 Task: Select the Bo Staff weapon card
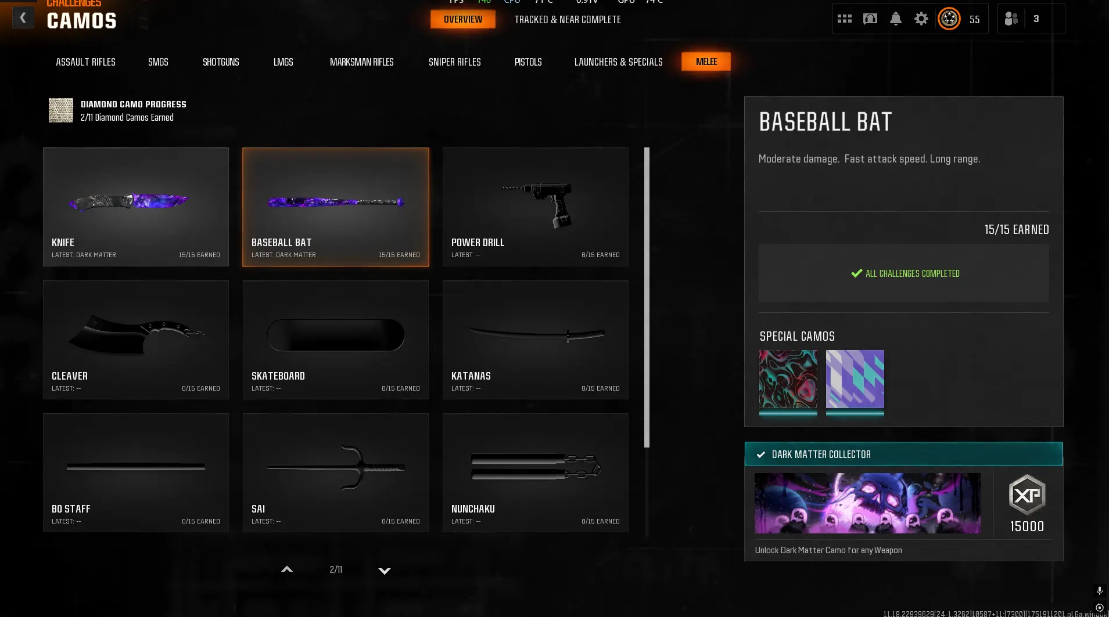coord(136,473)
